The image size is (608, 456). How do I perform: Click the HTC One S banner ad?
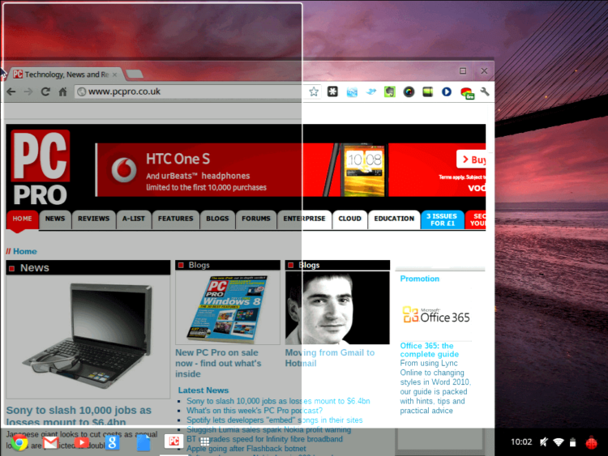click(x=290, y=170)
